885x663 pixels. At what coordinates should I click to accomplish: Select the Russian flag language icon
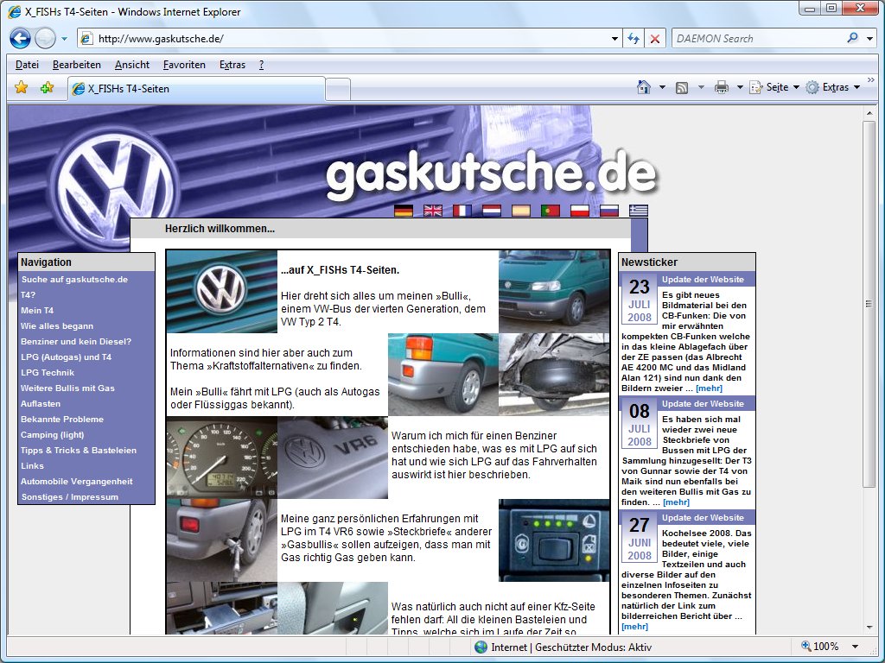(x=609, y=211)
